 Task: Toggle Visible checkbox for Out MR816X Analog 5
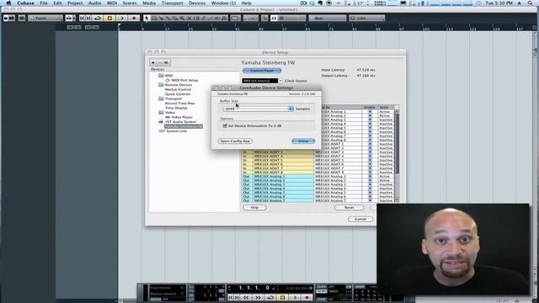tap(370, 193)
